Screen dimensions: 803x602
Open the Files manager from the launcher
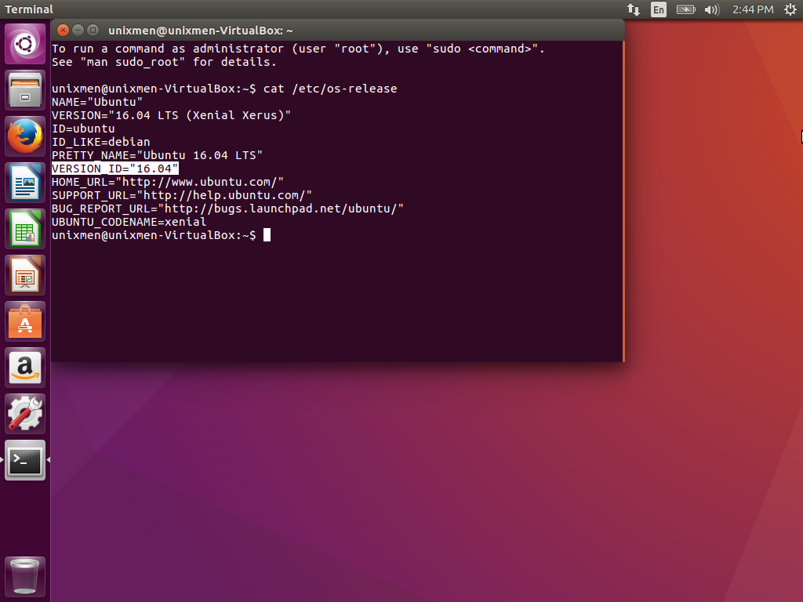point(25,90)
